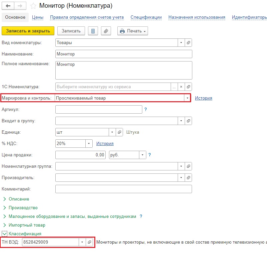Open attached files with the paperclip icon
Screen dimensions: 267x261
click(x=106, y=31)
